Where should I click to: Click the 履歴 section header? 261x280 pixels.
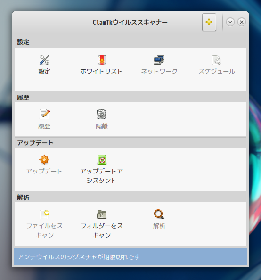(x=23, y=98)
